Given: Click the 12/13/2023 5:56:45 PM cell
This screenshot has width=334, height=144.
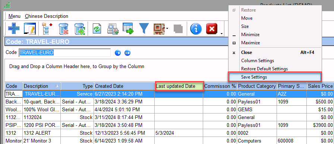Looking at the screenshot, I should 124,133.
